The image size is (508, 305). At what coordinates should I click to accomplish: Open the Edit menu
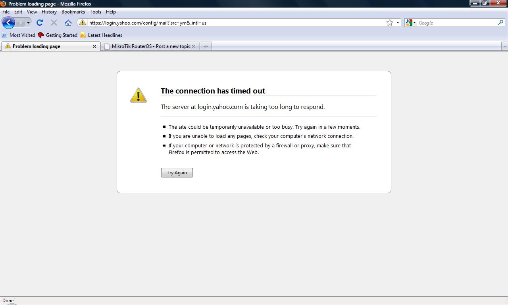pyautogui.click(x=18, y=12)
